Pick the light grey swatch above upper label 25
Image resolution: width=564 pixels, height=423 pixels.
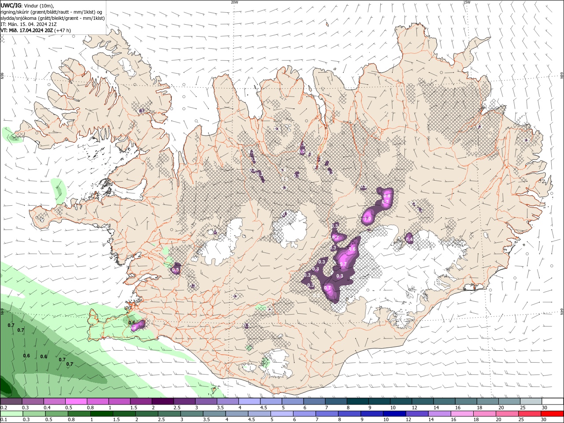tap(531, 401)
